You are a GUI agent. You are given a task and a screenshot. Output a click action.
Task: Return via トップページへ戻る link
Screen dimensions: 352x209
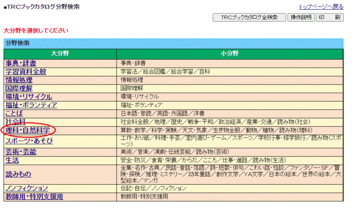(x=321, y=6)
